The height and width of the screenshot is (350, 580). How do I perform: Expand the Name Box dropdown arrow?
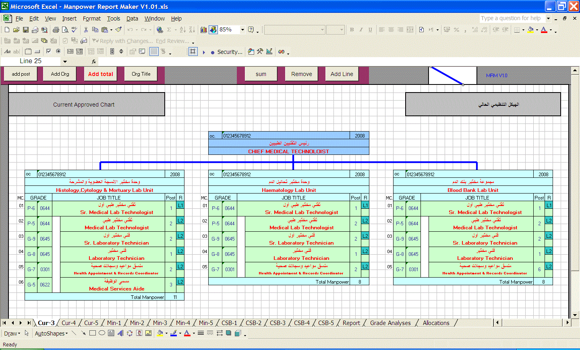click(x=65, y=62)
